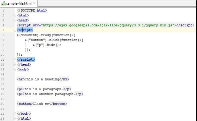Collapse the html tag fold marker on line 2
Screen dimensions: 197x121
click(x=15, y=15)
